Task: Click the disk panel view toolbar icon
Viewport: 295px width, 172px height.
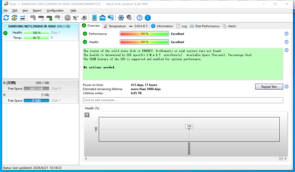Action: (x=23, y=18)
